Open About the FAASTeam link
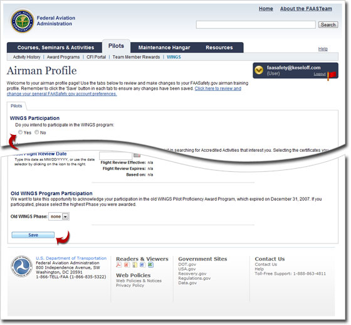 coord(306,9)
